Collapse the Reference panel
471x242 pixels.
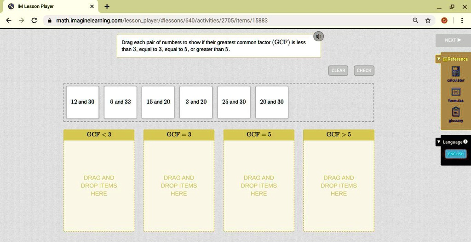(439, 59)
